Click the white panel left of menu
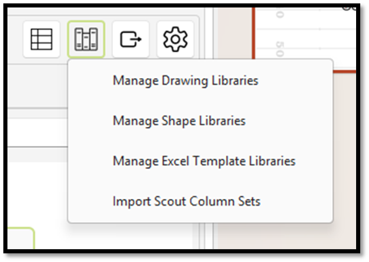Viewport: 369px width, 262px height. [x=37, y=132]
